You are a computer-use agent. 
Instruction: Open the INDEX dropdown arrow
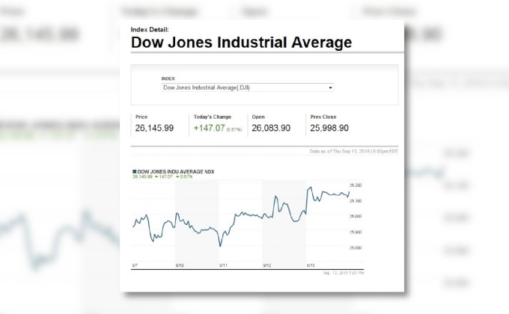pyautogui.click(x=331, y=87)
